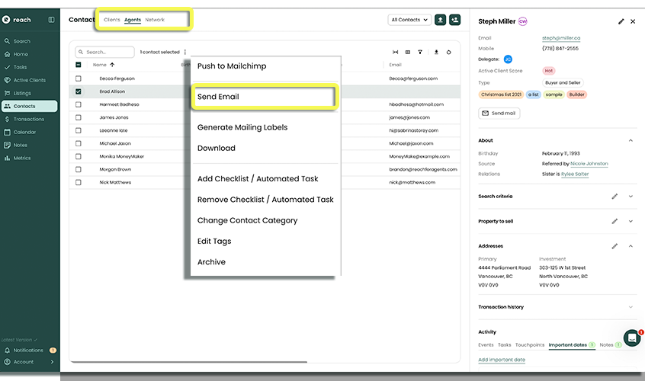Check the Becca Ferguson row checkbox
645x381 pixels.
79,78
